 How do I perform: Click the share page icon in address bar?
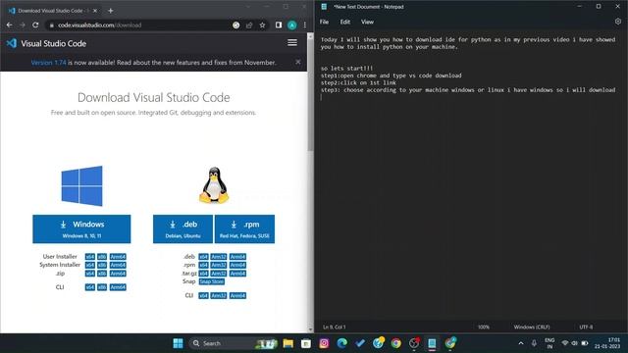point(249,25)
